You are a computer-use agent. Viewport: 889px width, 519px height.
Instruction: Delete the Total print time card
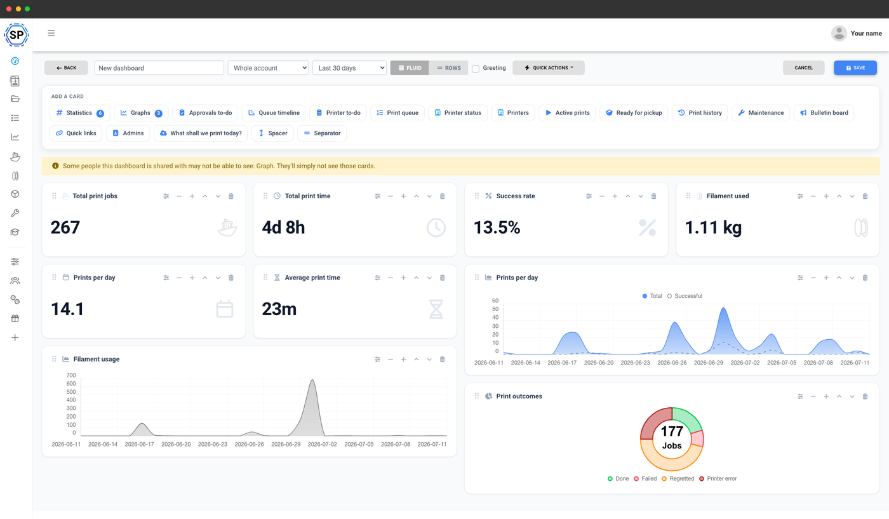(x=443, y=196)
